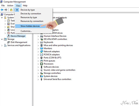Click the IDE ATA/ATAPI controllers icon
139x106 pixels.
41,39
